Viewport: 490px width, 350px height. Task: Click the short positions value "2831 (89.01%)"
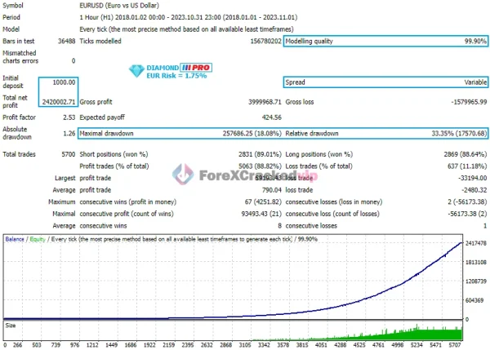pos(260,154)
